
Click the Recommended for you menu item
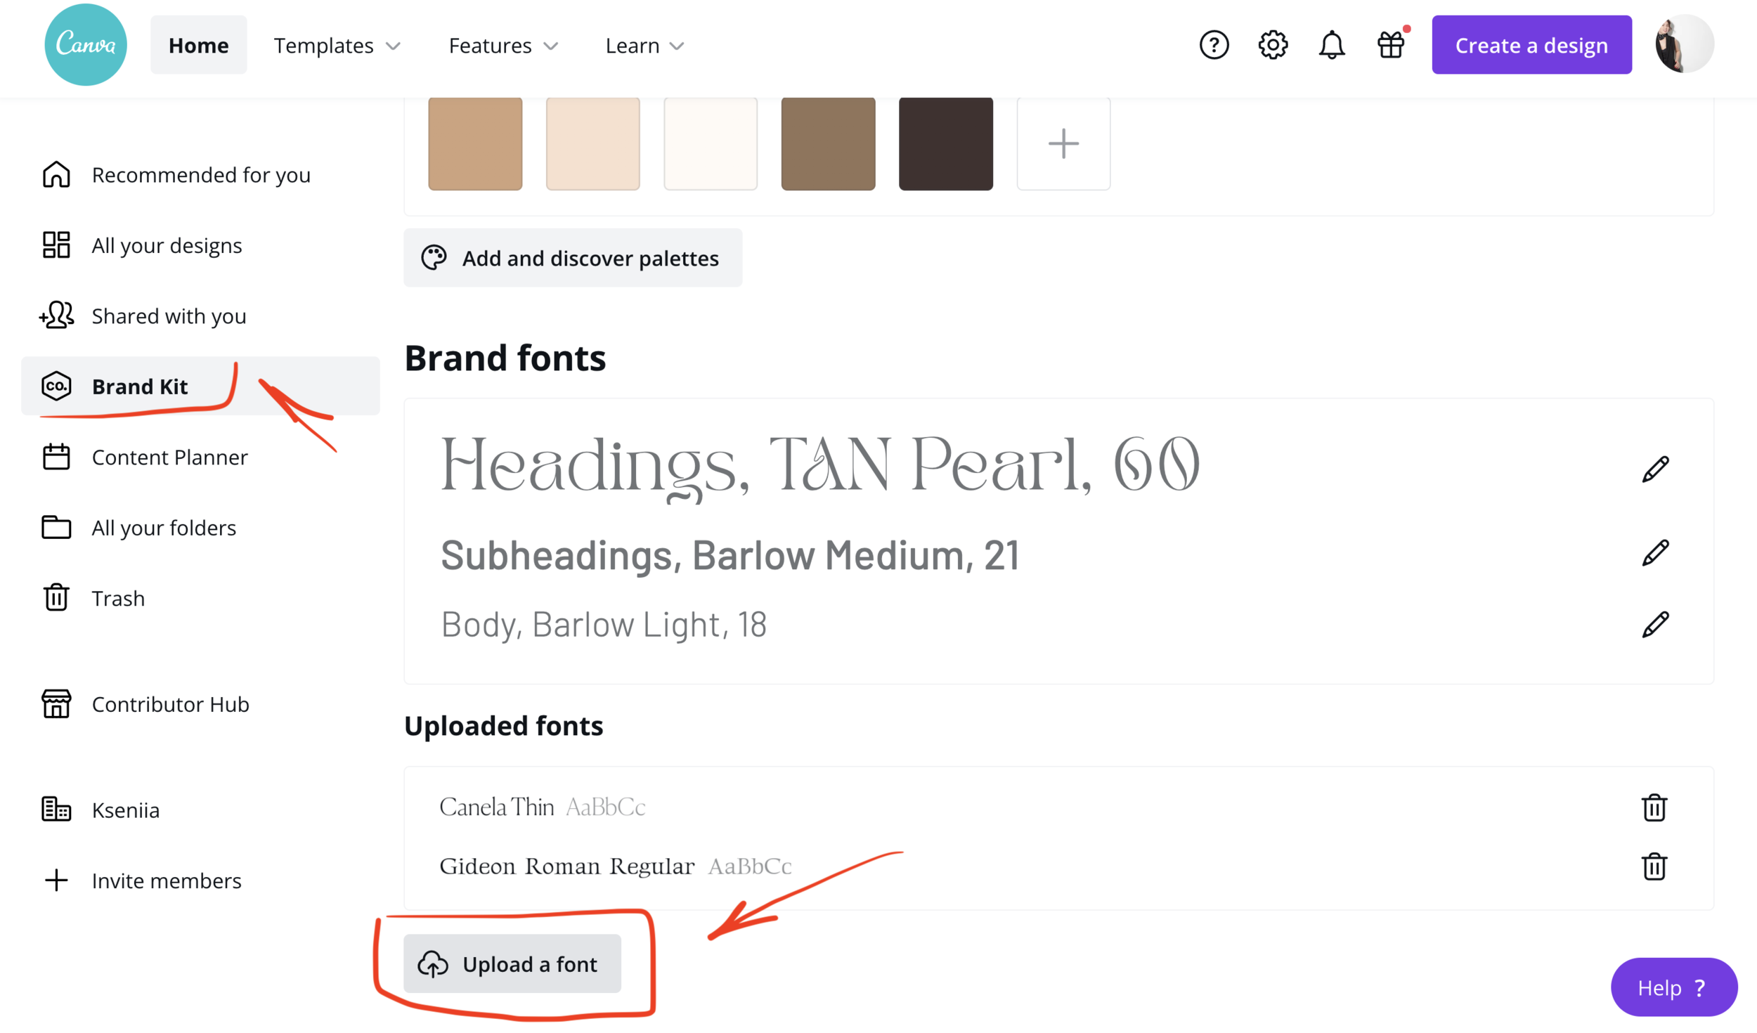click(200, 174)
